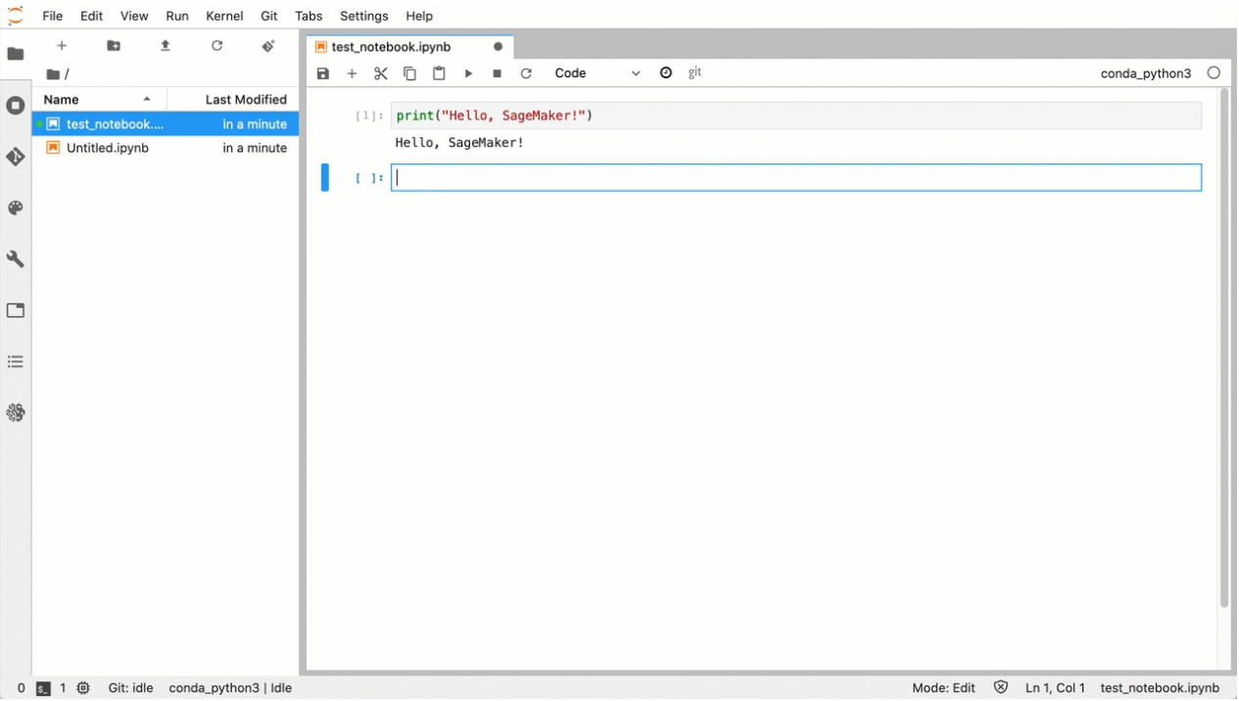Open Notebook Tools wrench icon
The height and width of the screenshot is (701, 1239).
pyautogui.click(x=16, y=259)
